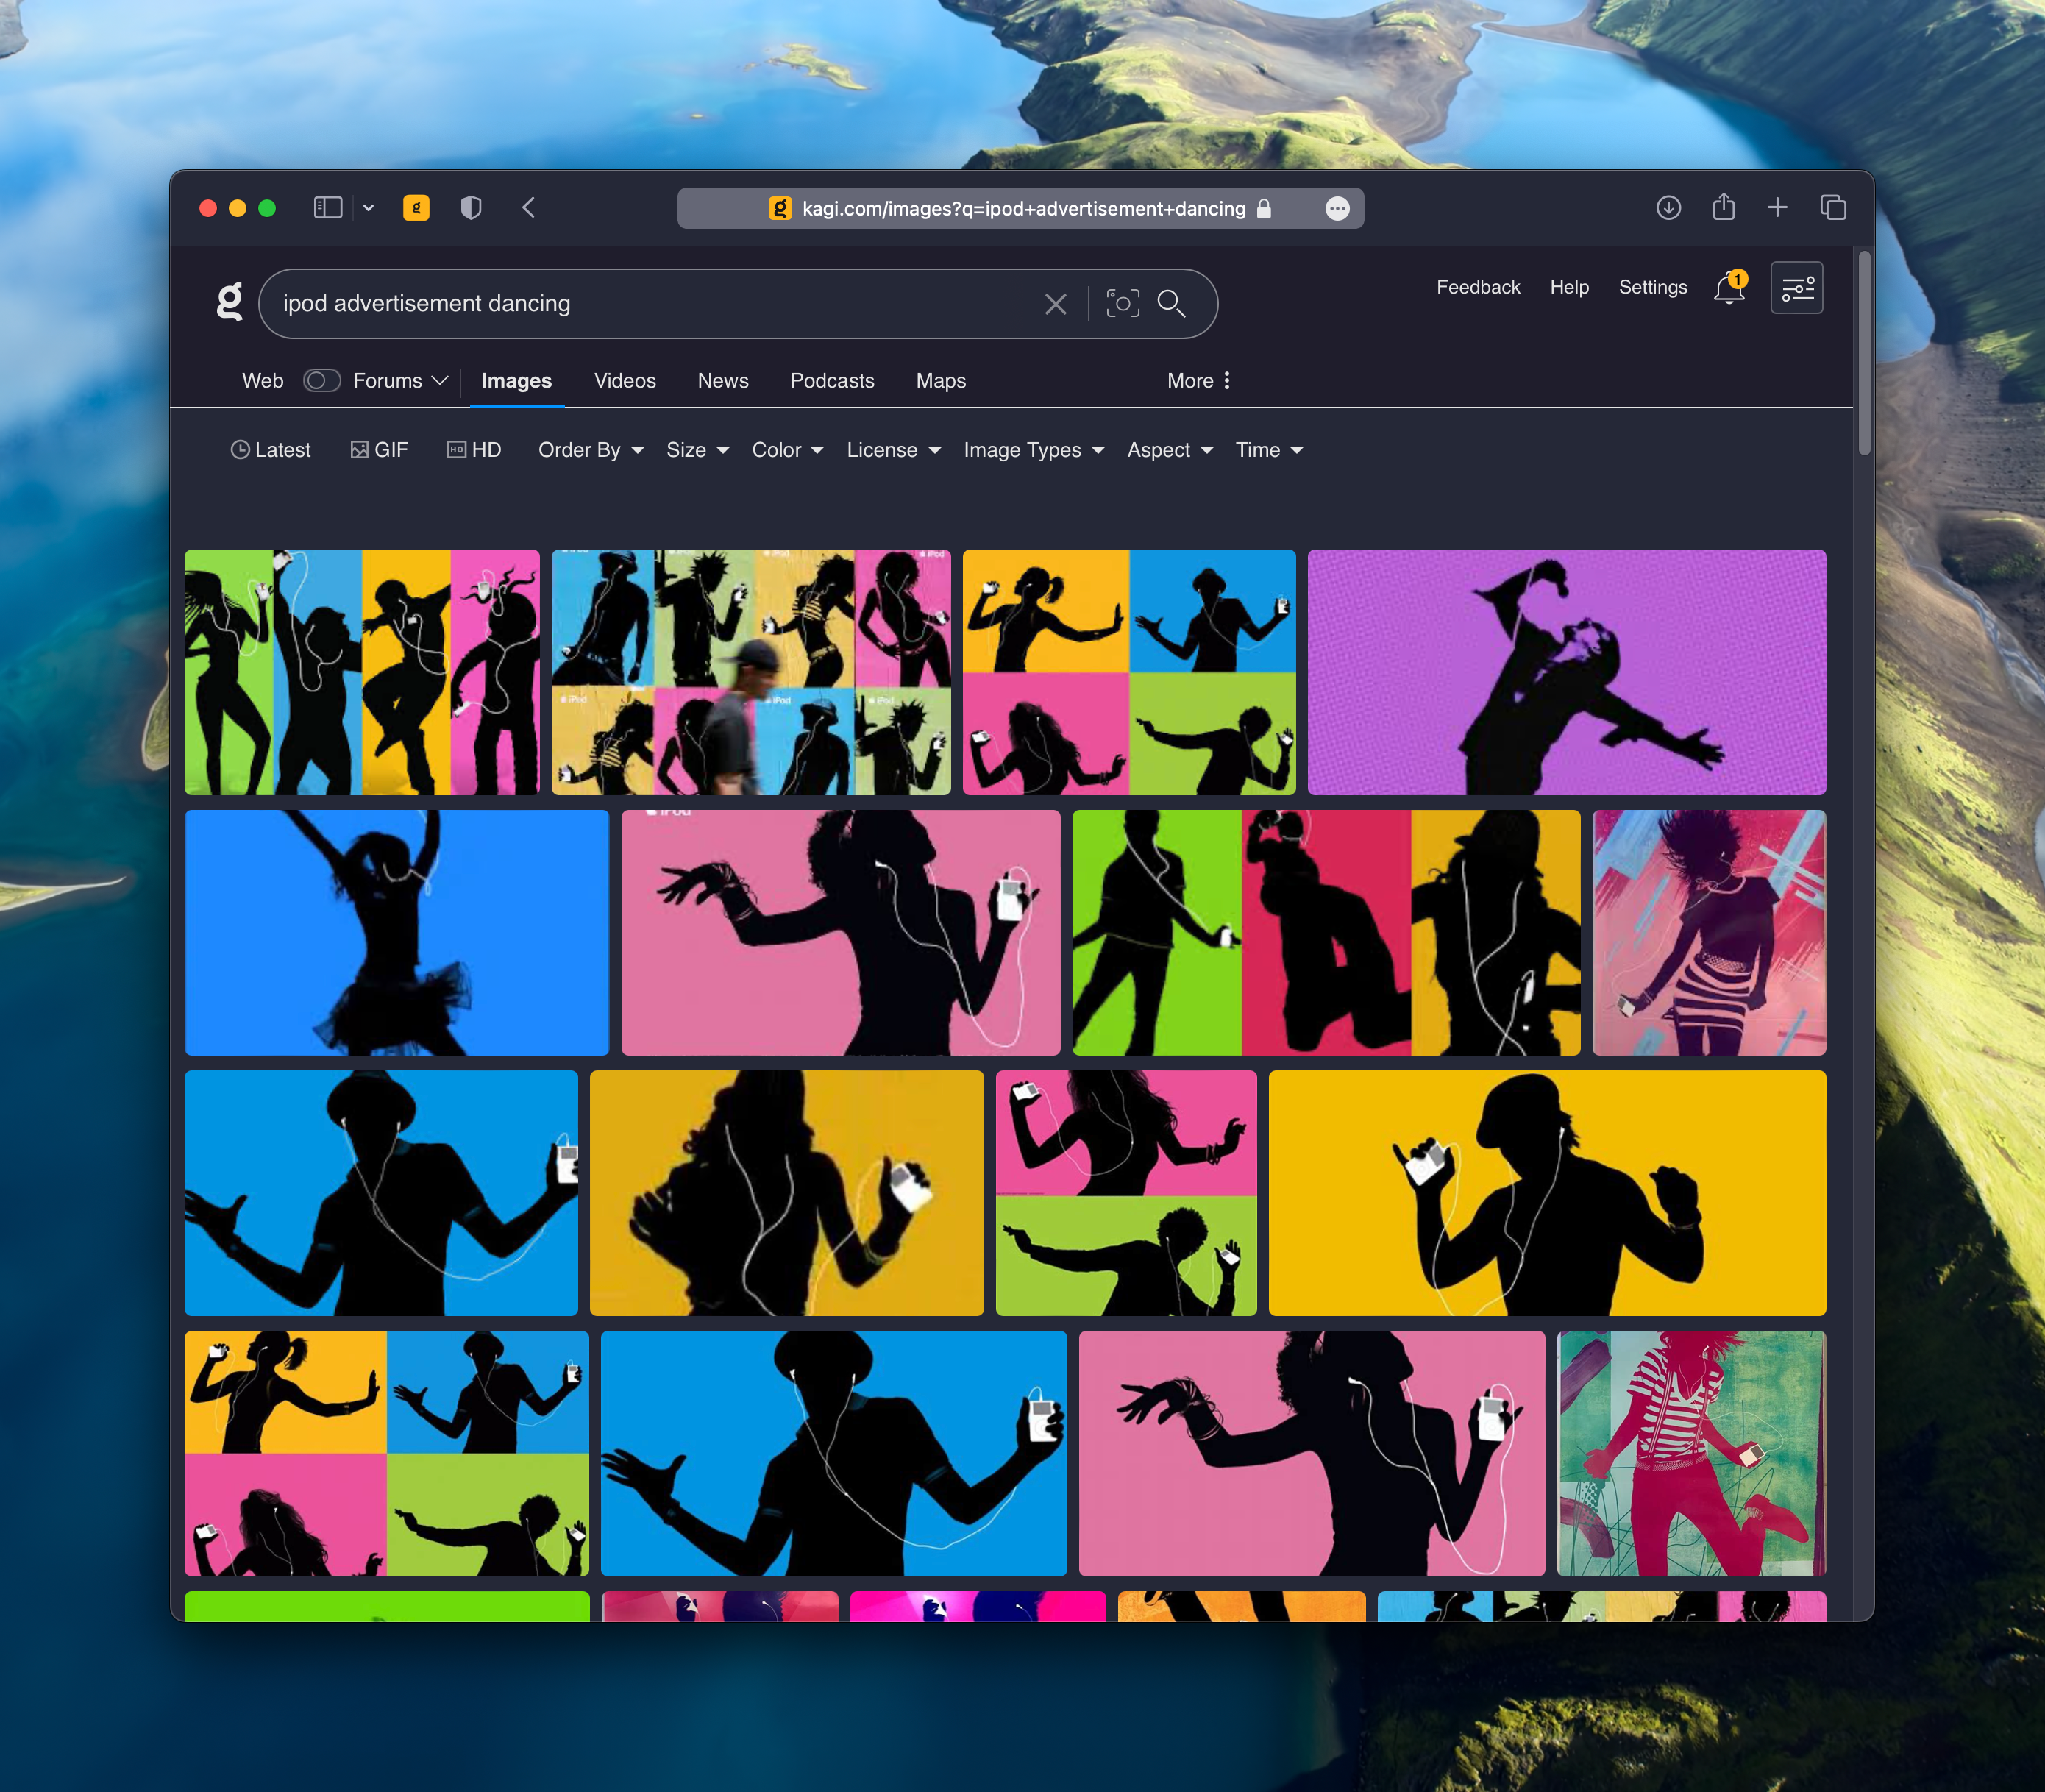Expand the Image Types dropdown
Viewport: 2045px width, 1792px height.
1034,450
